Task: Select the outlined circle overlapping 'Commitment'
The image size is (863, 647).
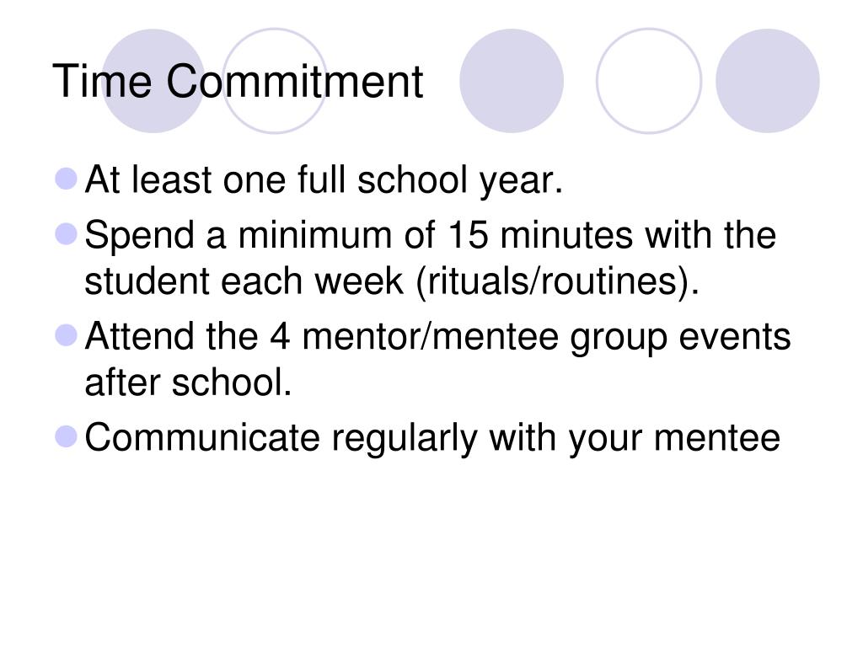Action: coord(275,81)
